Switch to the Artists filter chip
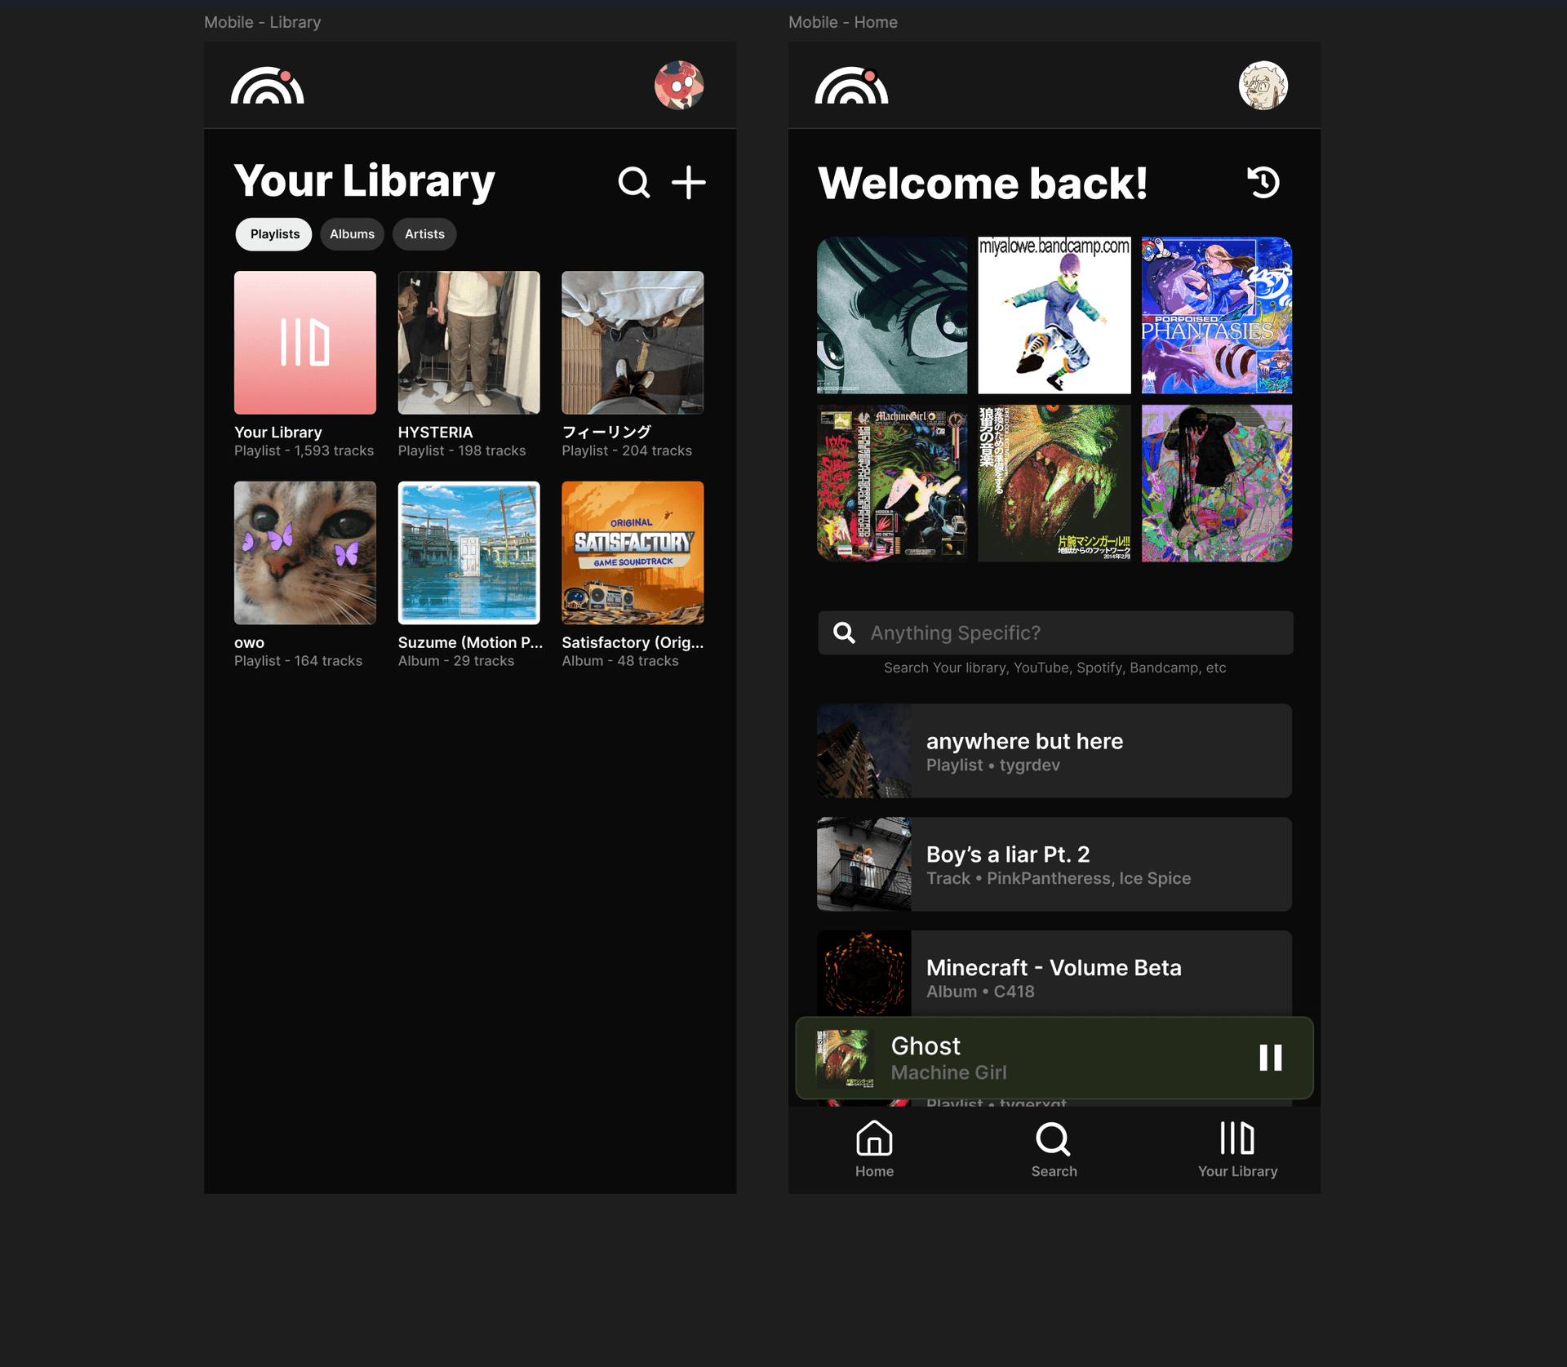Image resolution: width=1567 pixels, height=1367 pixels. coord(424,234)
